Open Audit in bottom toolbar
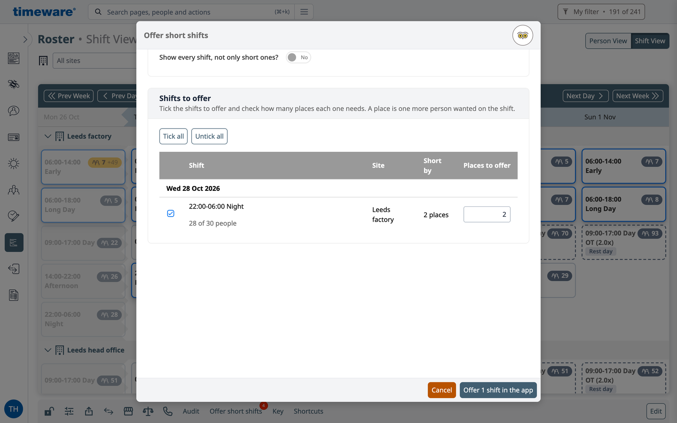The image size is (677, 423). click(191, 411)
